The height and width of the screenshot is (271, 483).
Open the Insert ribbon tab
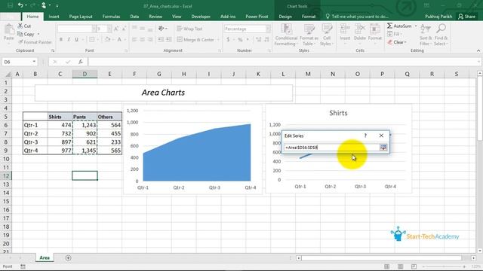pyautogui.click(x=54, y=17)
